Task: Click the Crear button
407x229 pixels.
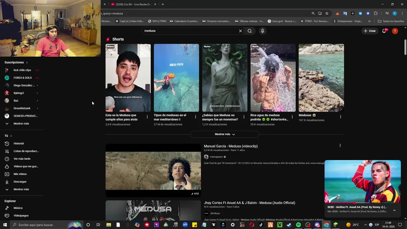Action: [x=370, y=31]
